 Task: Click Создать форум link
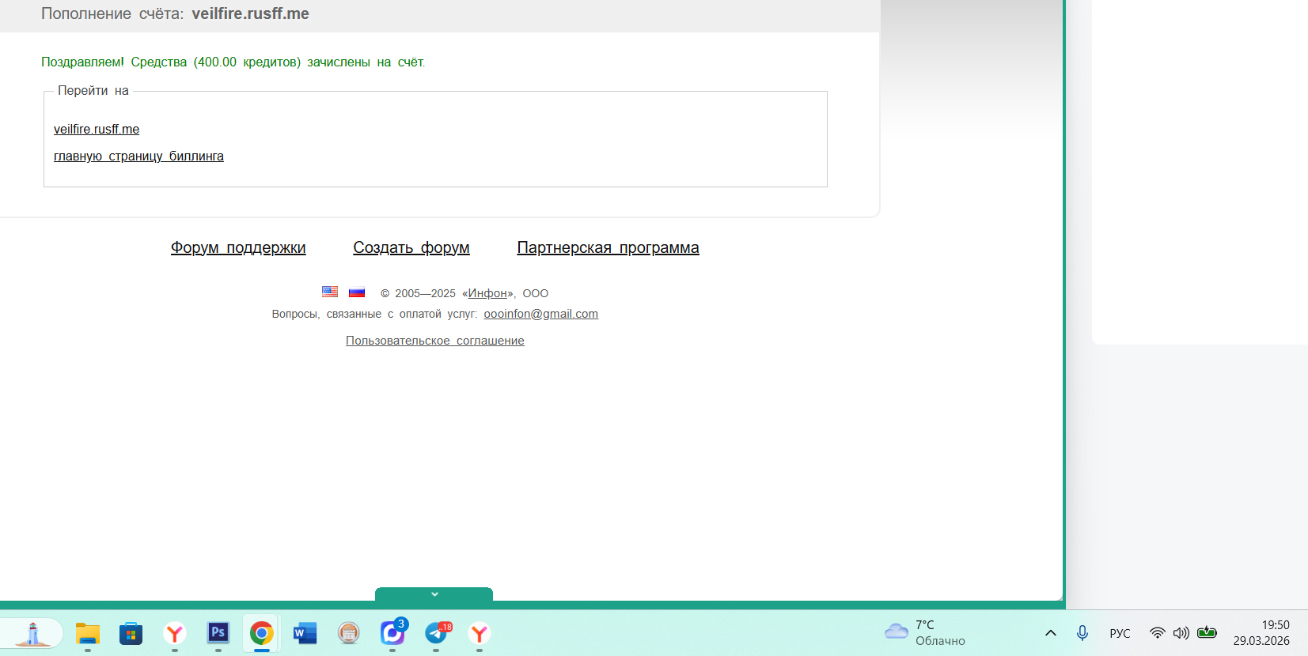click(411, 247)
